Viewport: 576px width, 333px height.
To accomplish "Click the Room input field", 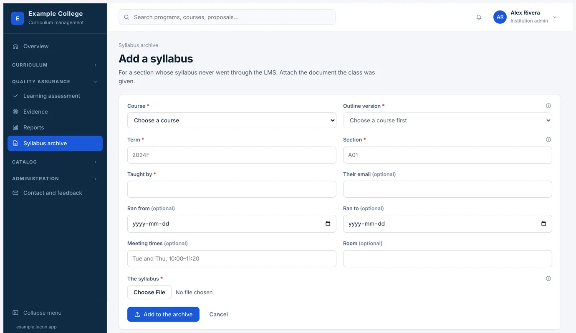I will [x=447, y=258].
